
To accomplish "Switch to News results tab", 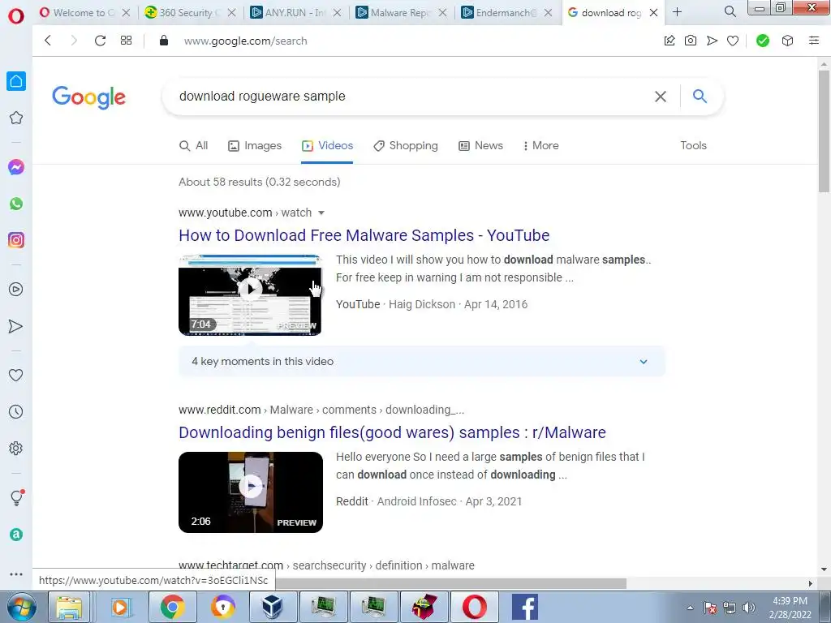I will 480,146.
